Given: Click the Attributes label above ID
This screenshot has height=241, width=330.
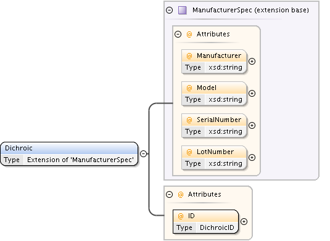Looking at the screenshot, I should click(204, 194).
